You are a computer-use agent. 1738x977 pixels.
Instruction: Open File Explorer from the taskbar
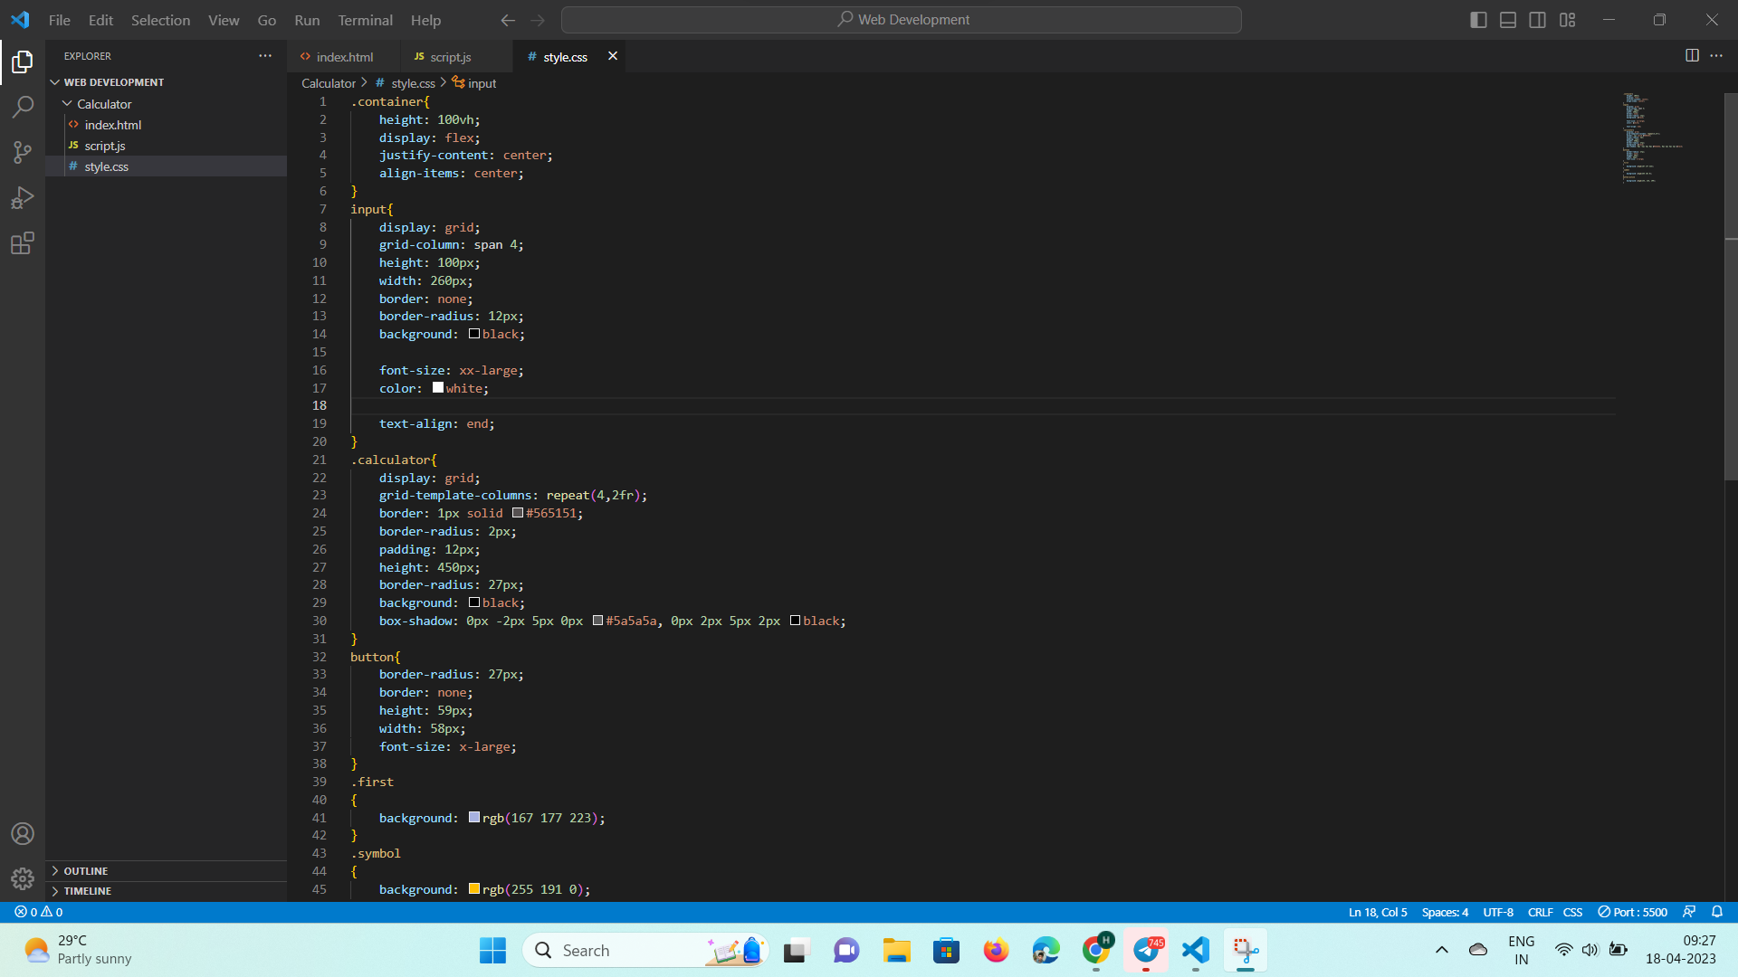pyautogui.click(x=896, y=951)
